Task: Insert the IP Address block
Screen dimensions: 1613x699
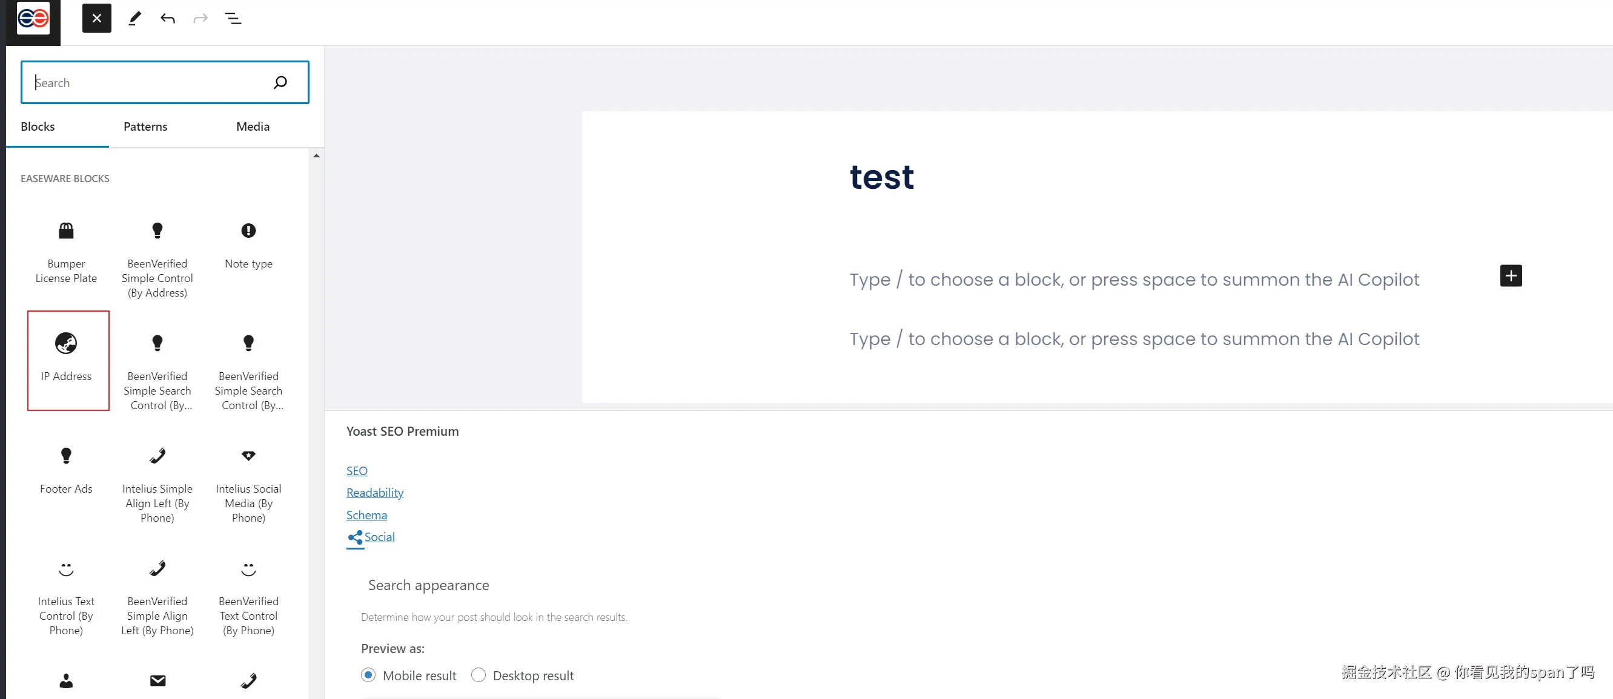Action: click(x=68, y=361)
